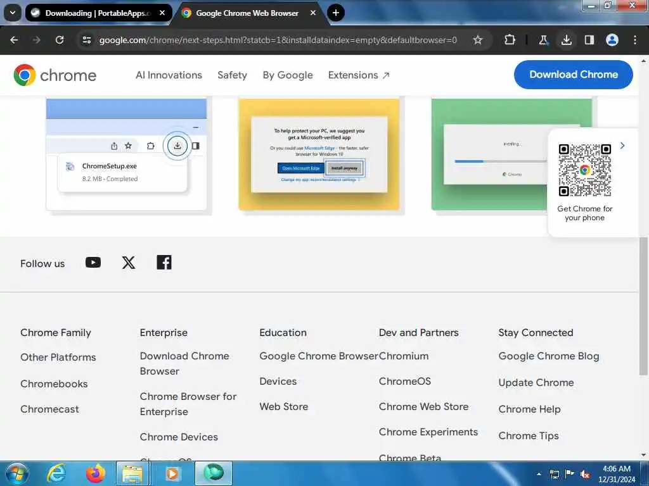Image resolution: width=649 pixels, height=486 pixels.
Task: Show the Downloads toolbar icon
Action: click(x=566, y=40)
